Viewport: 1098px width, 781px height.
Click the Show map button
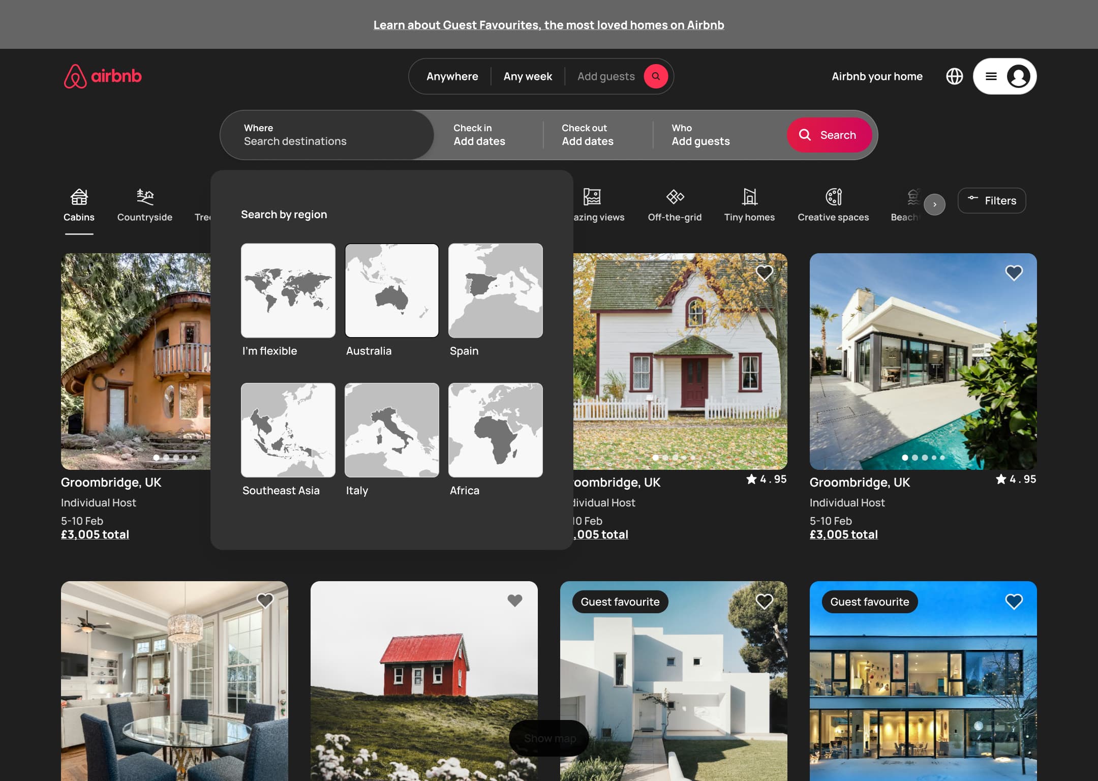coord(549,738)
